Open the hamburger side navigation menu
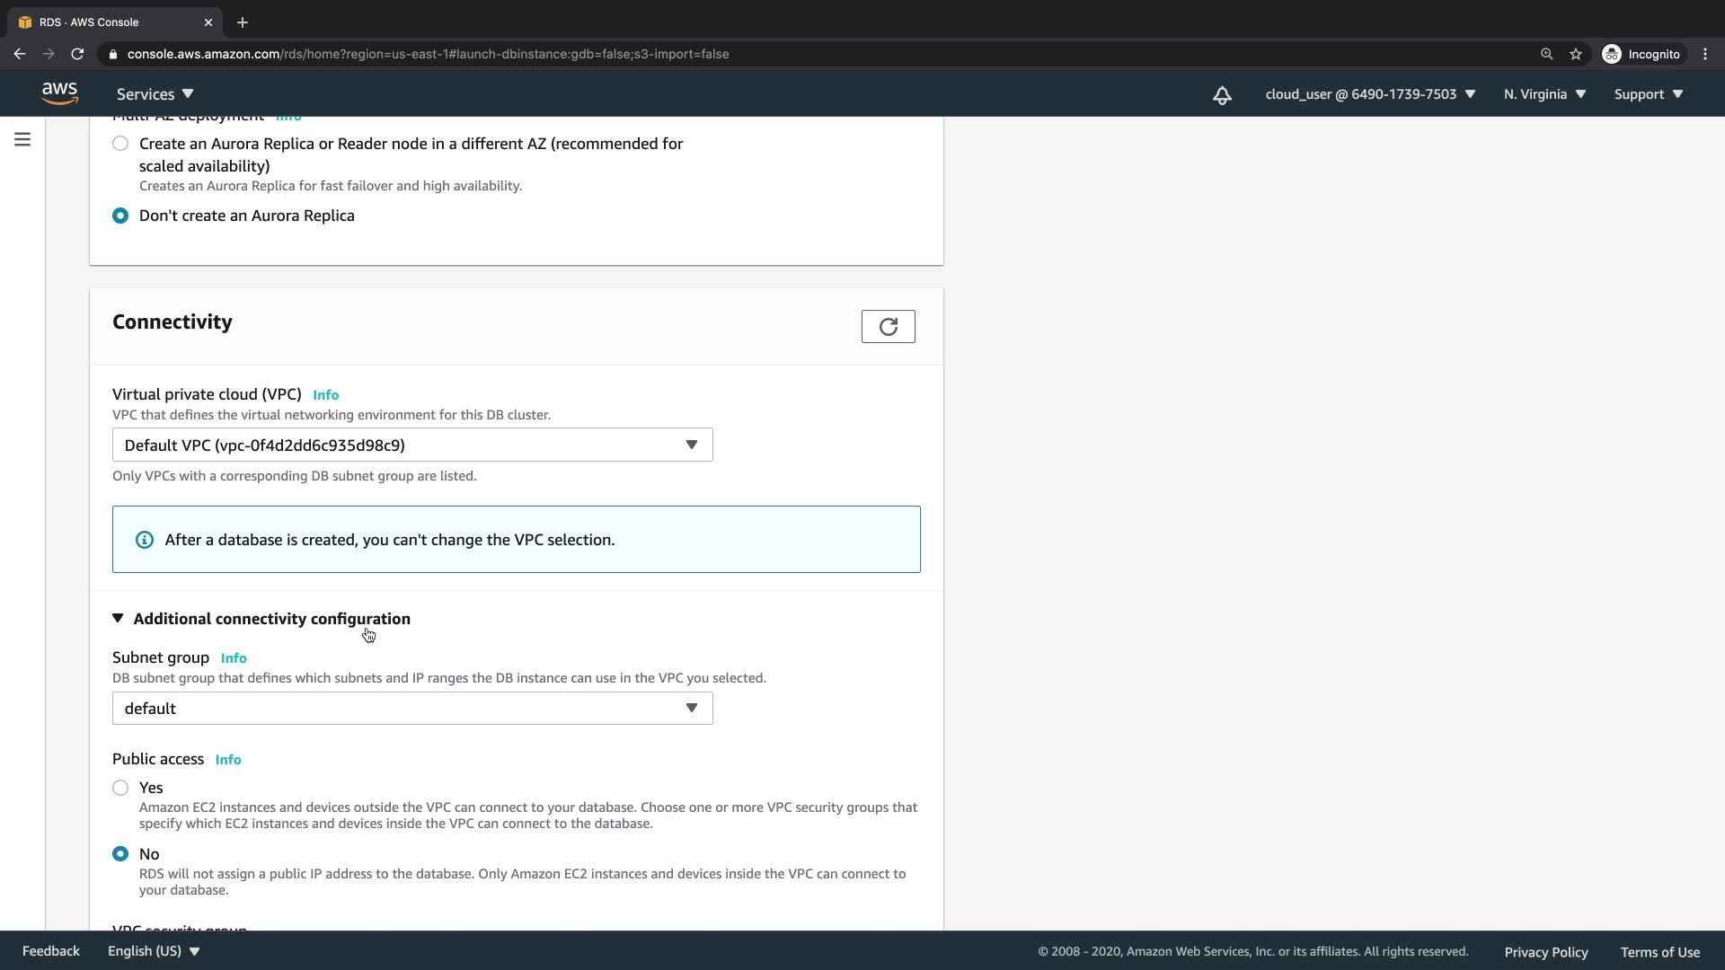The image size is (1725, 970). coord(22,139)
